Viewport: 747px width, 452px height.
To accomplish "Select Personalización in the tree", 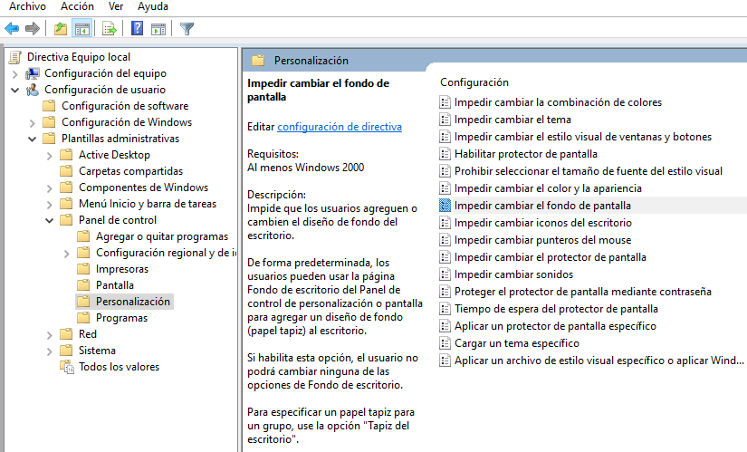I will pyautogui.click(x=133, y=302).
